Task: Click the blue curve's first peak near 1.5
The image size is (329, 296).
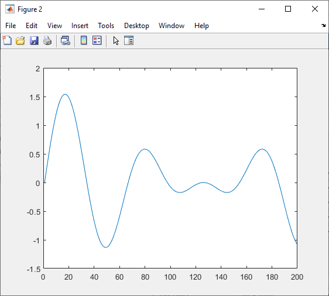Action: (x=65, y=94)
